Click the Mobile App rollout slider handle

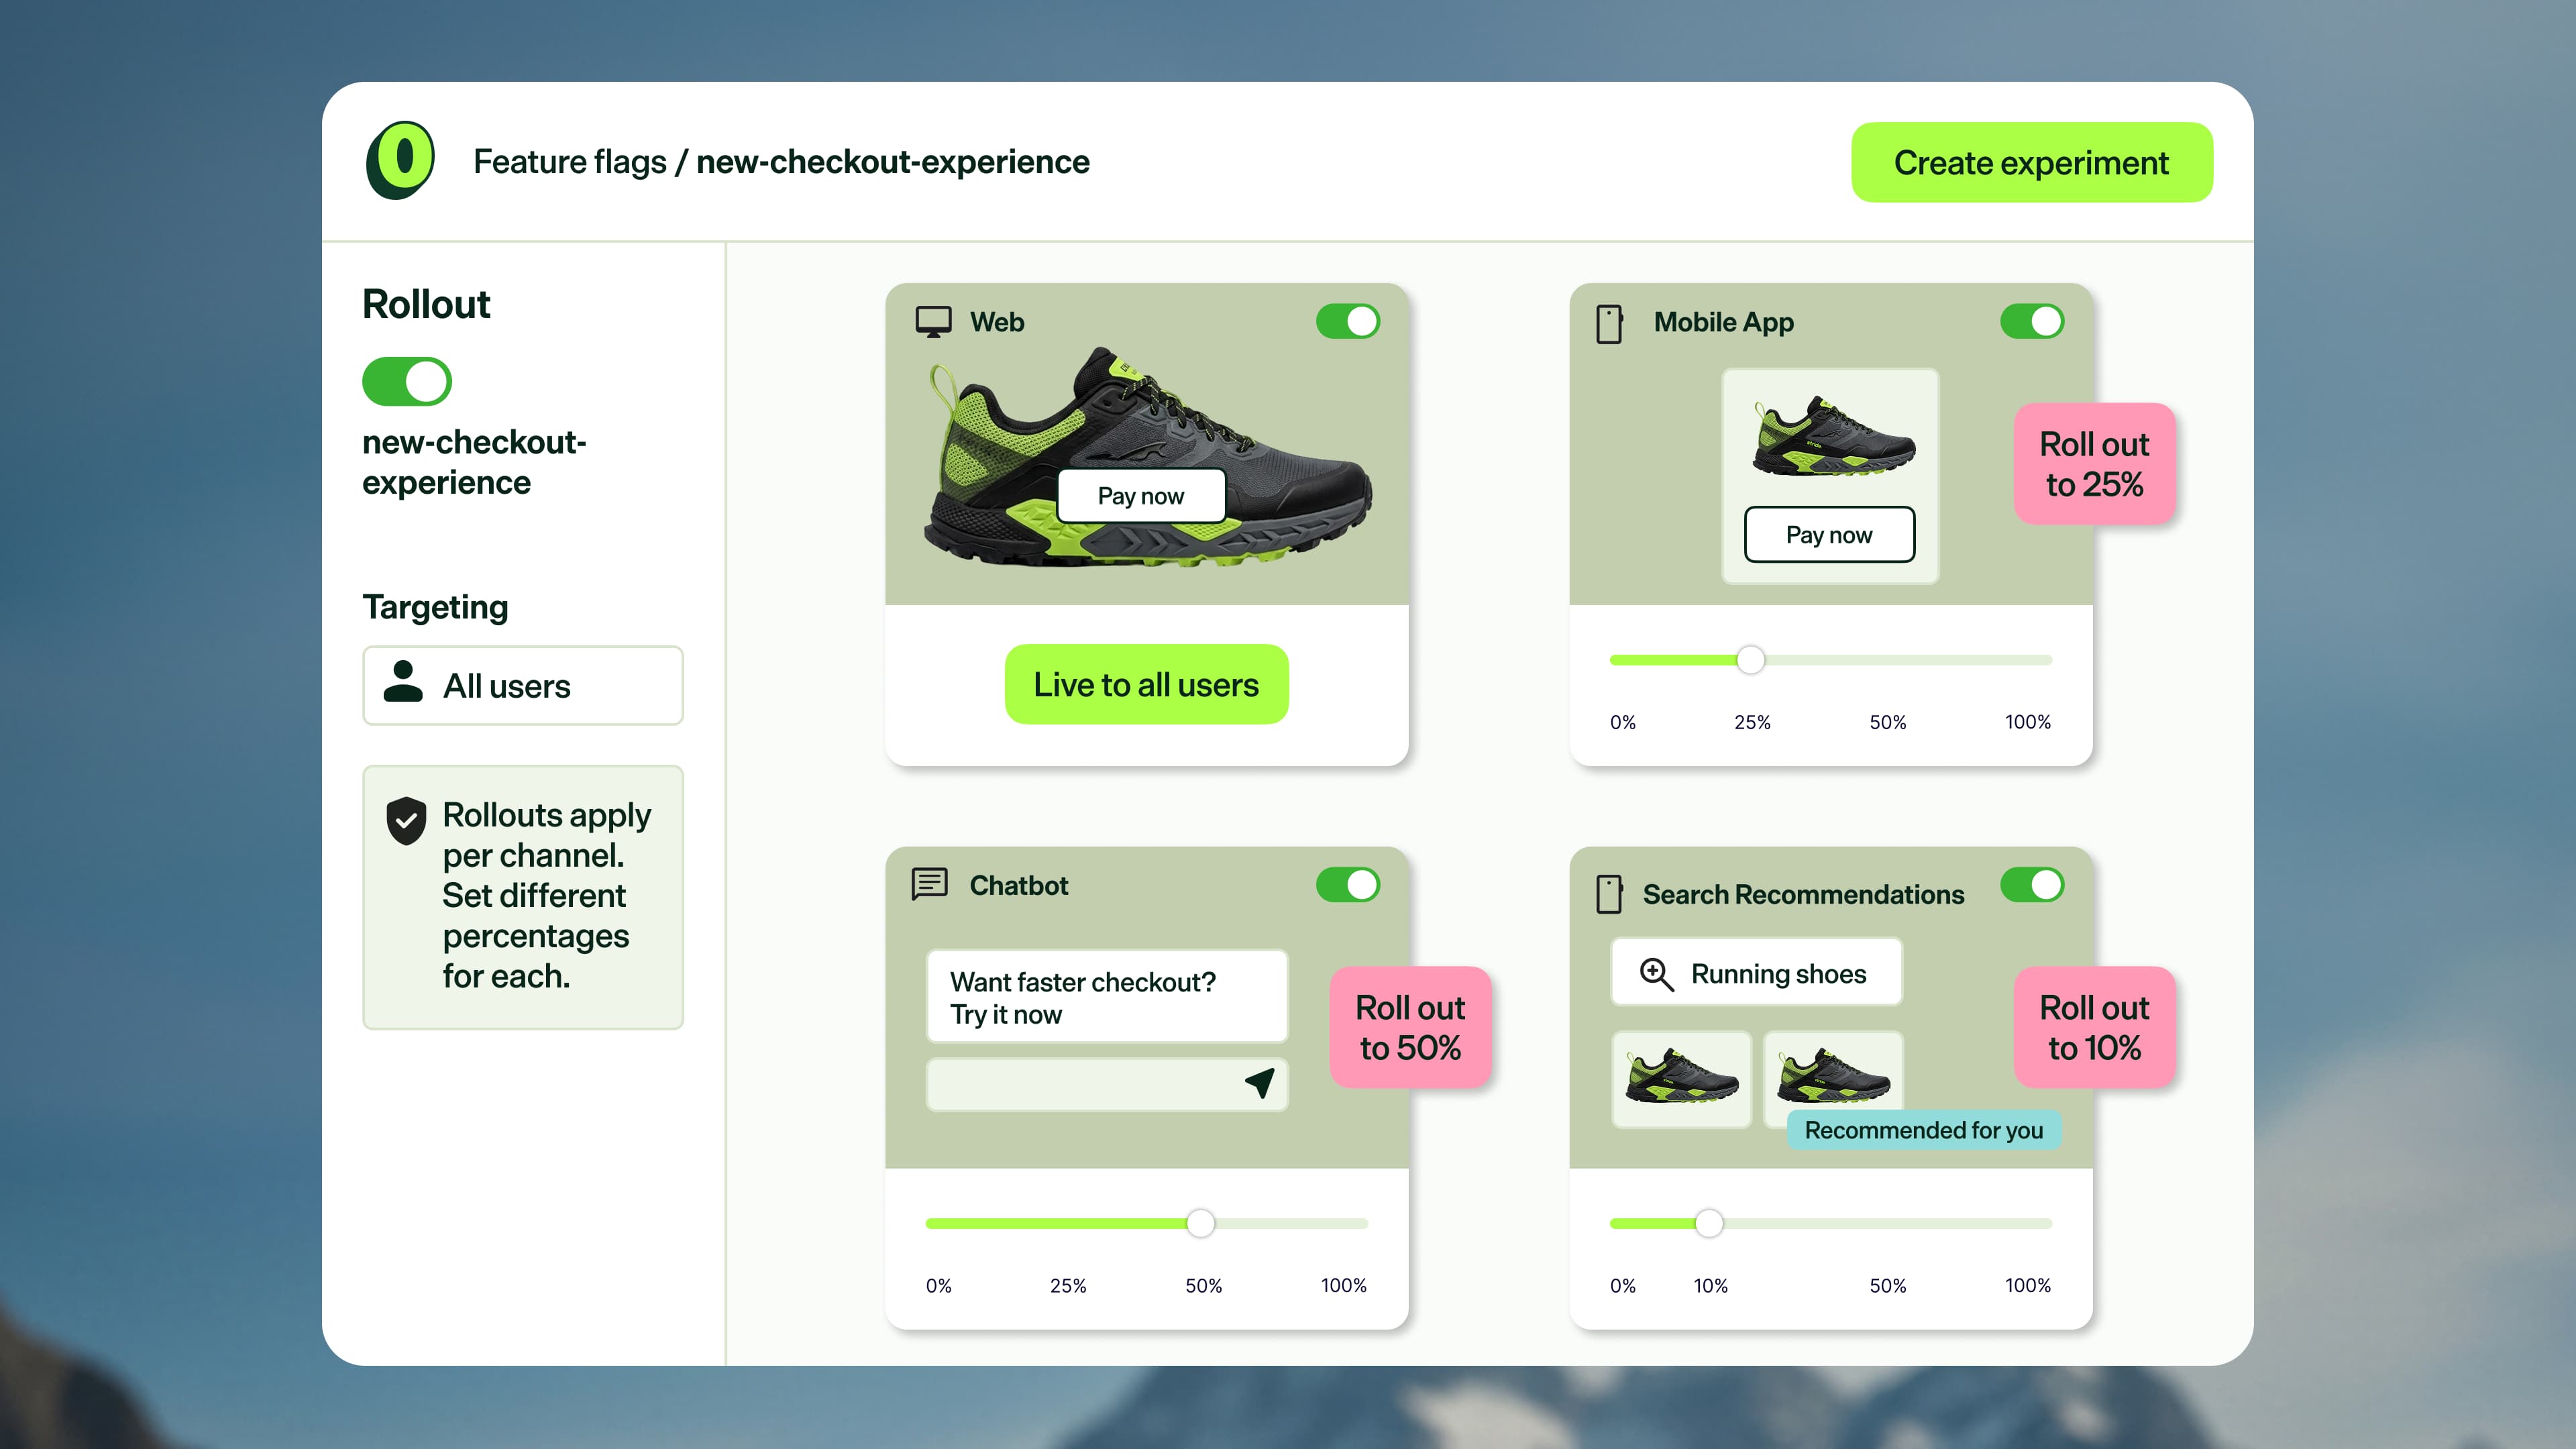coord(1750,659)
